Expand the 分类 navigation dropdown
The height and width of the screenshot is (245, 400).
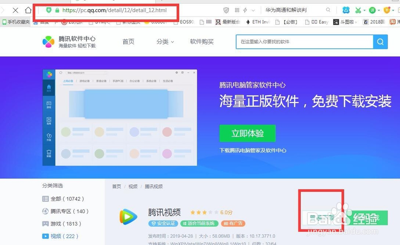165,42
